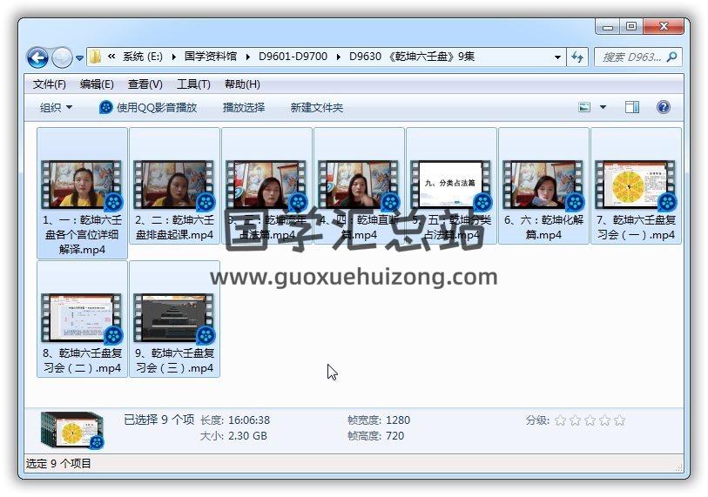This screenshot has width=708, height=497.
Task: Select the 系统 (E:) breadcrumb
Action: coord(142,57)
